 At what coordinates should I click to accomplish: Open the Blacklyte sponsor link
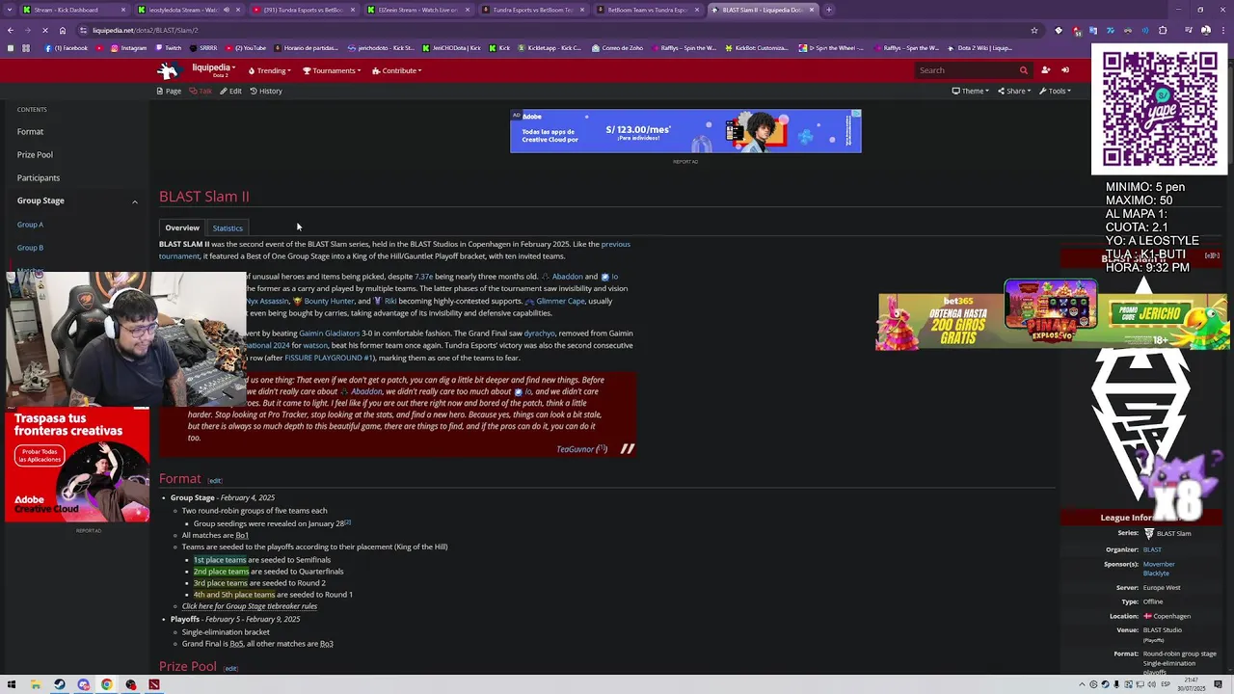point(1156,574)
